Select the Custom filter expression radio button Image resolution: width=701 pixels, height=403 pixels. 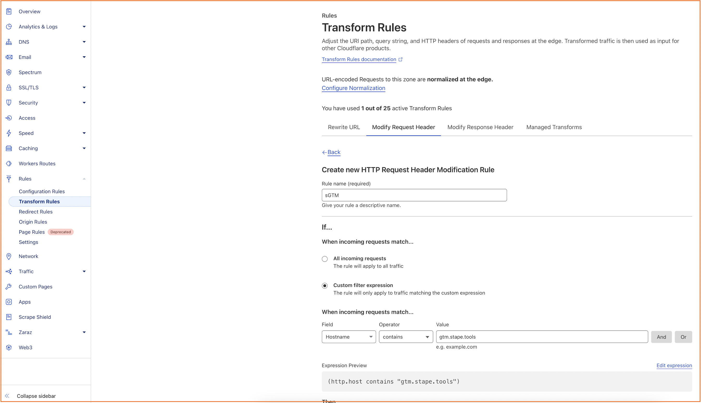coord(326,285)
